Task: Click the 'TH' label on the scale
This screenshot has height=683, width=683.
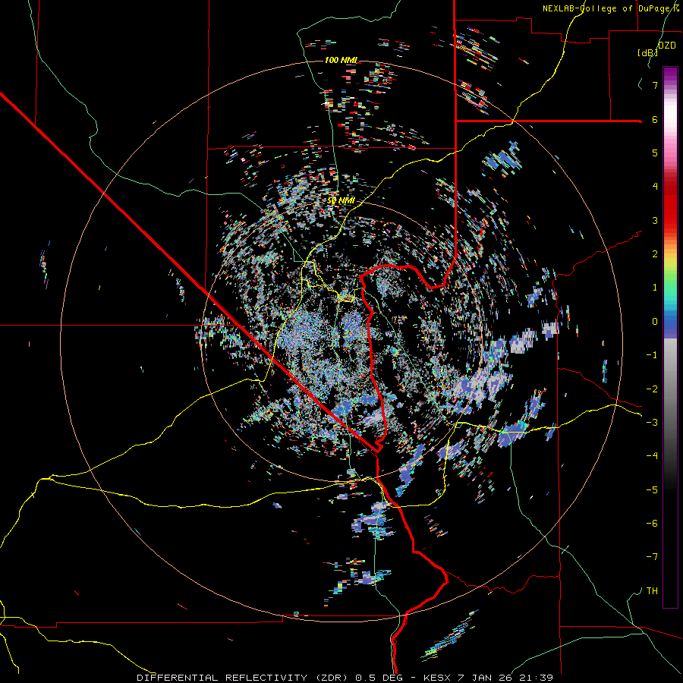Action: pos(652,591)
